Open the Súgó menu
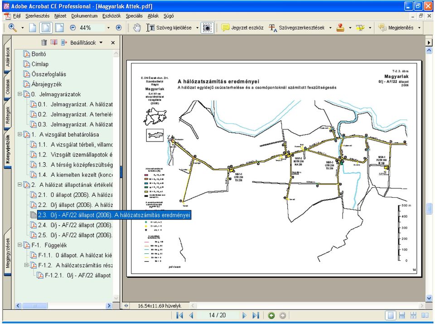 pyautogui.click(x=169, y=16)
